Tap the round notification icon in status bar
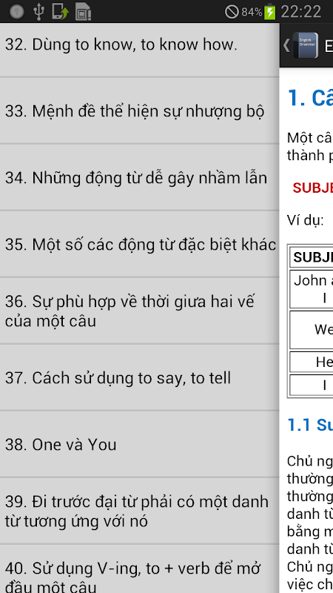 (x=16, y=12)
